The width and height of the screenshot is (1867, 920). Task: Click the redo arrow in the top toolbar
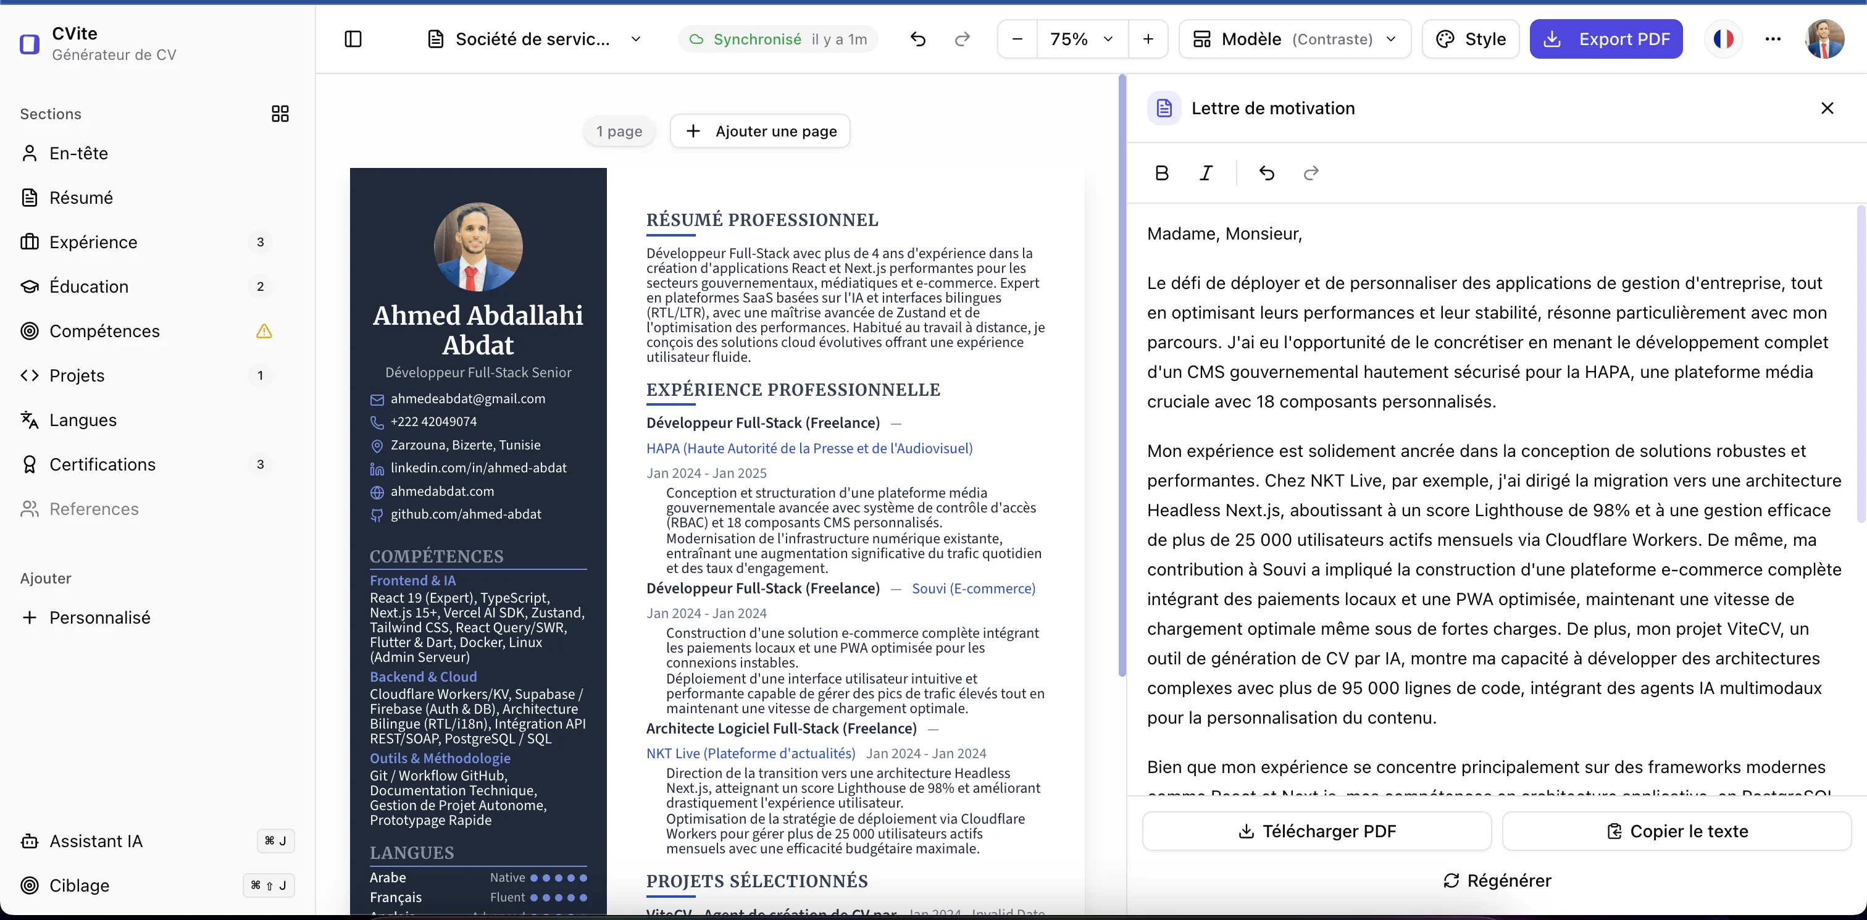click(962, 39)
